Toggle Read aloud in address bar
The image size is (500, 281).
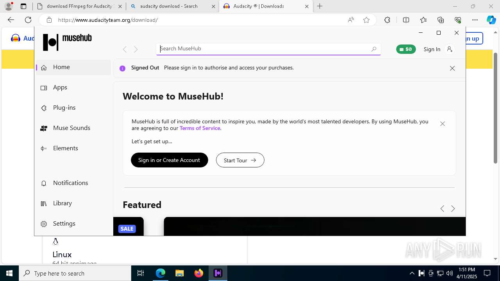pos(351,20)
